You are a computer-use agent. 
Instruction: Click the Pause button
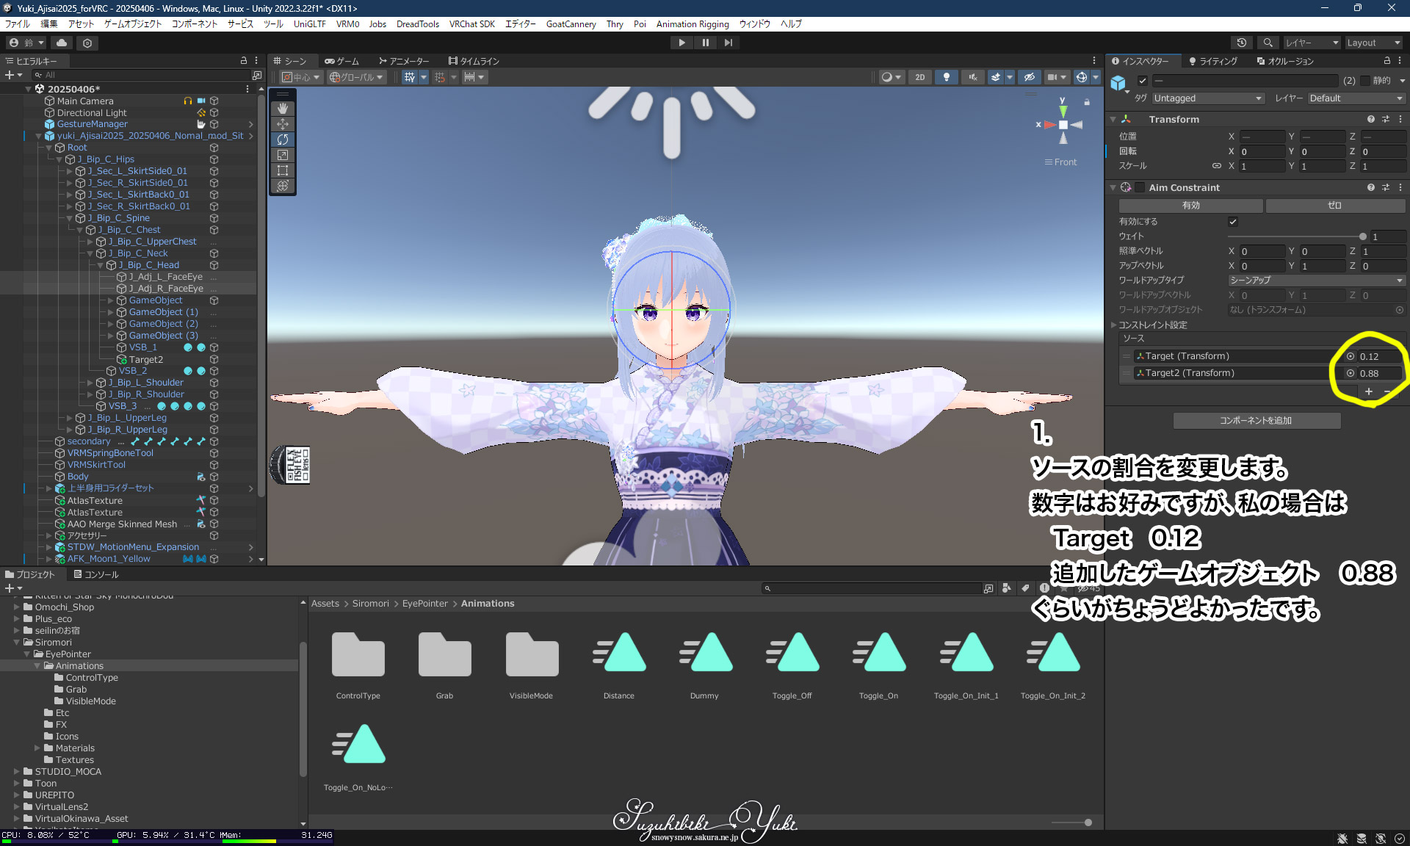coord(705,43)
